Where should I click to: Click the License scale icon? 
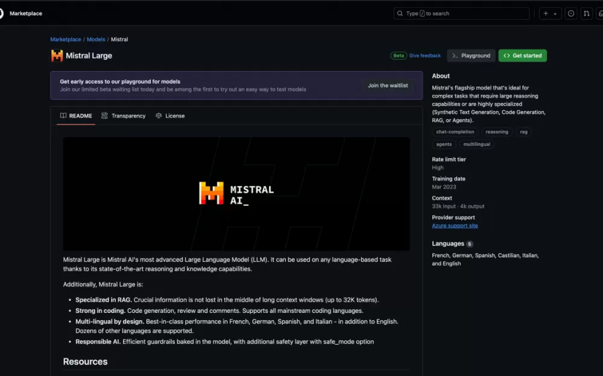pos(159,116)
